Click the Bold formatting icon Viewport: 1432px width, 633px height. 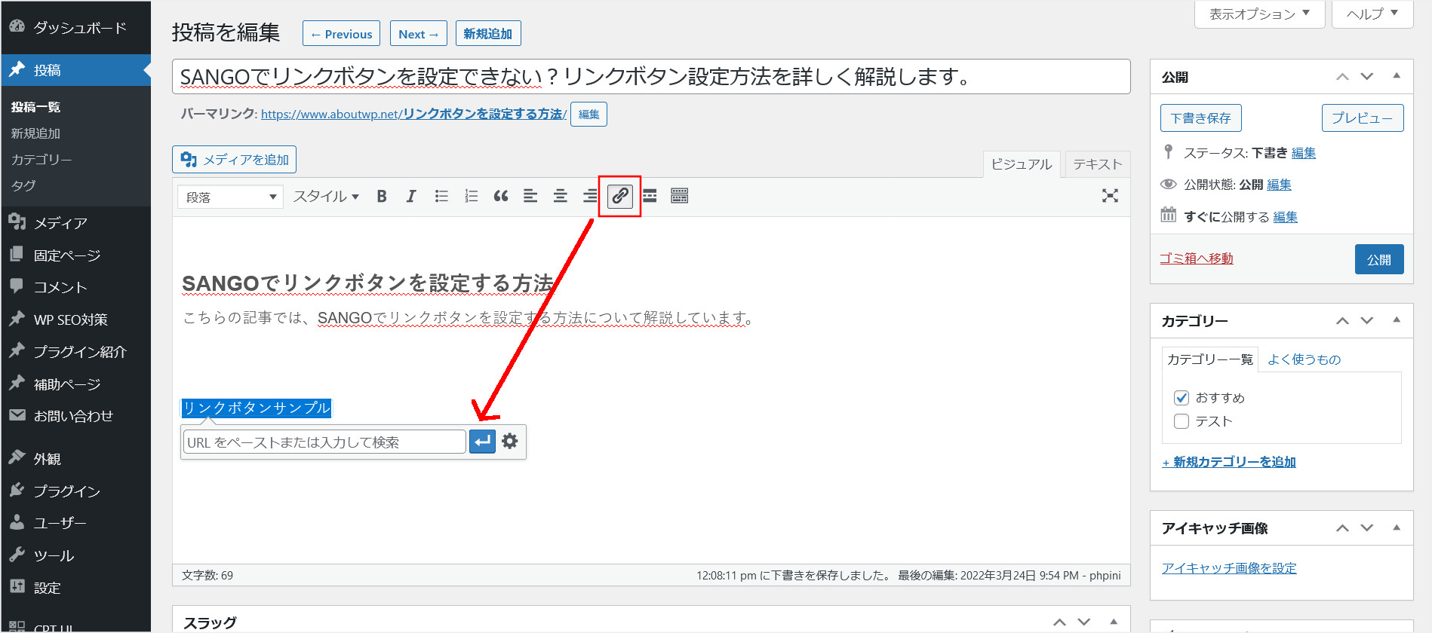pos(382,197)
